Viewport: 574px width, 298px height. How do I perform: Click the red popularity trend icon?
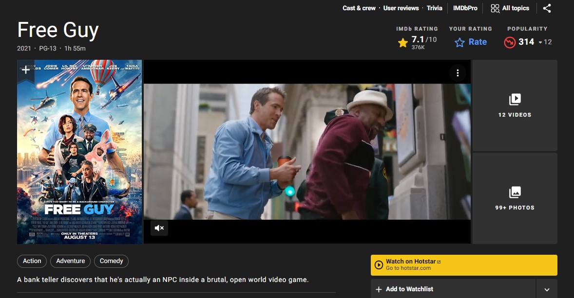coord(510,42)
